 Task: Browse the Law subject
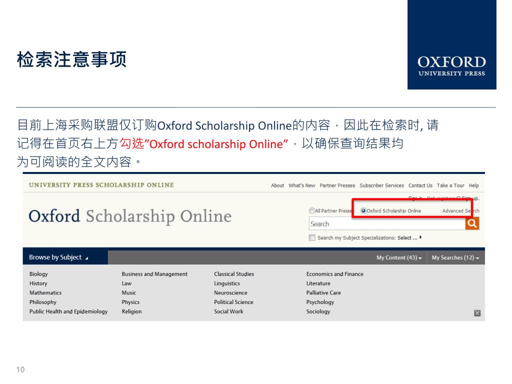click(x=126, y=283)
